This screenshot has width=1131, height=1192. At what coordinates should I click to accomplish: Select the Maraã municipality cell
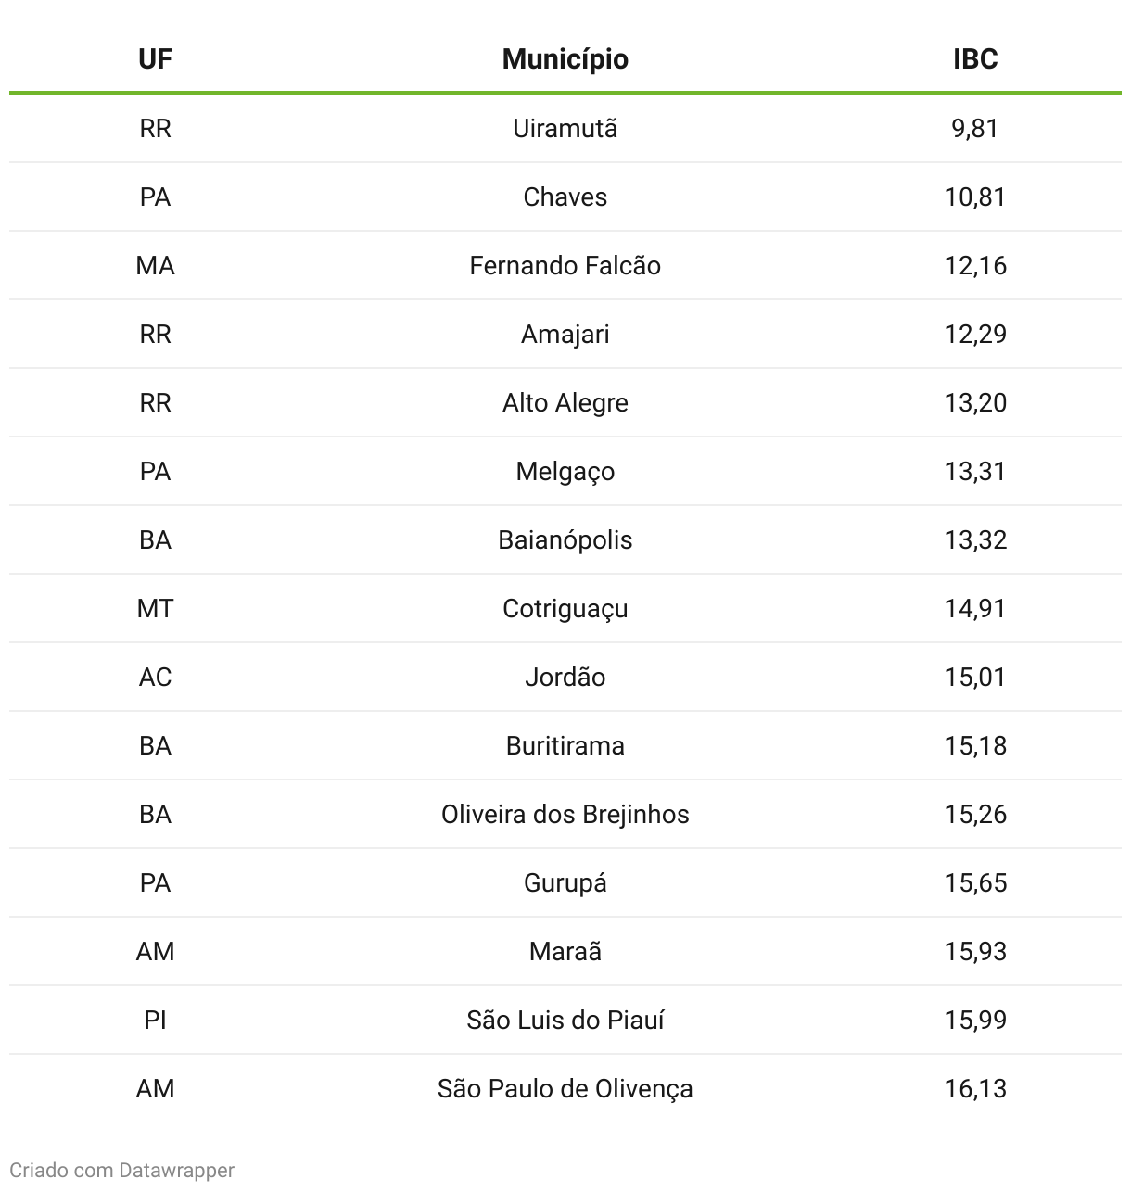coord(565,951)
